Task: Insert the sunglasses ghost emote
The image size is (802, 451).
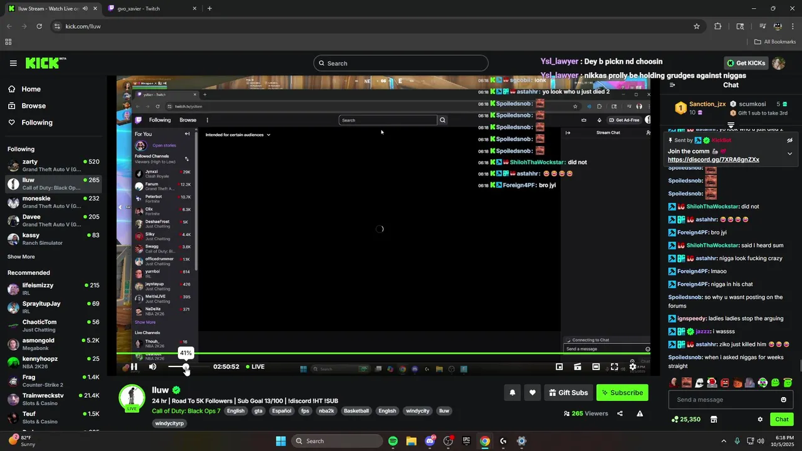Action: click(x=699, y=383)
